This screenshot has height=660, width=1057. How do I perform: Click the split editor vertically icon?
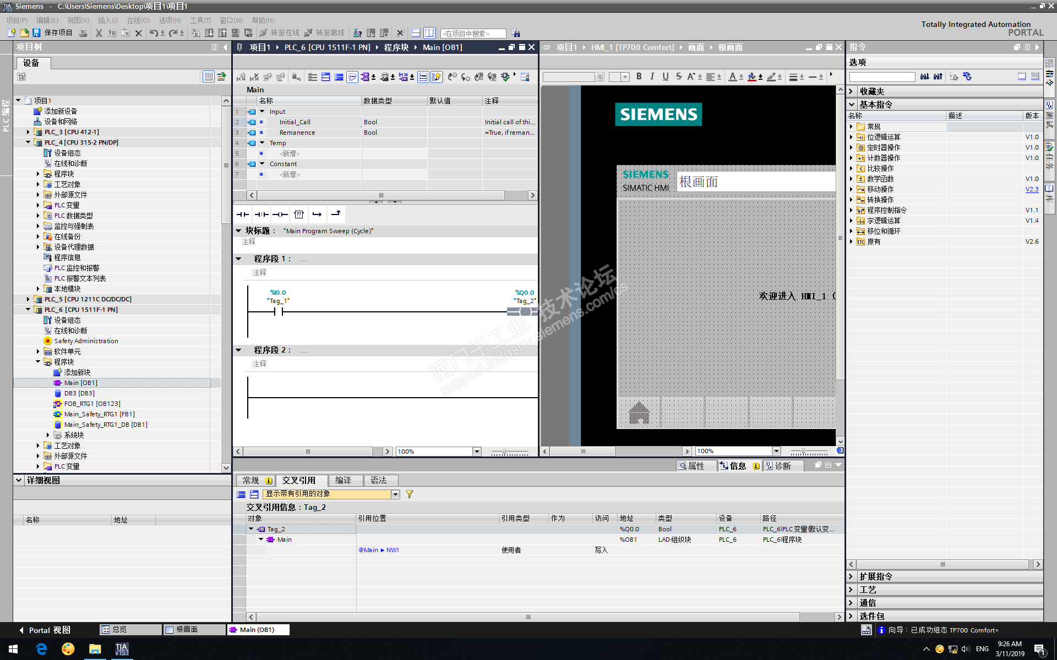coord(429,33)
